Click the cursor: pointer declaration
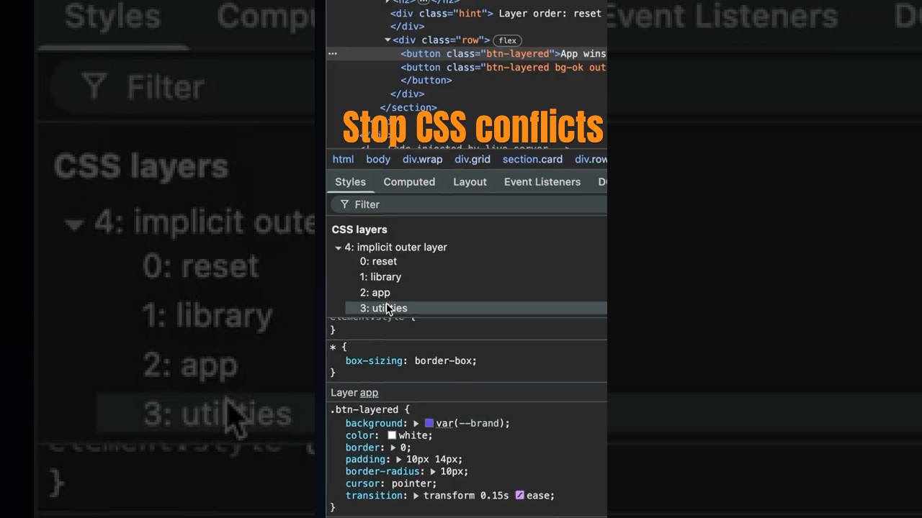 click(391, 483)
